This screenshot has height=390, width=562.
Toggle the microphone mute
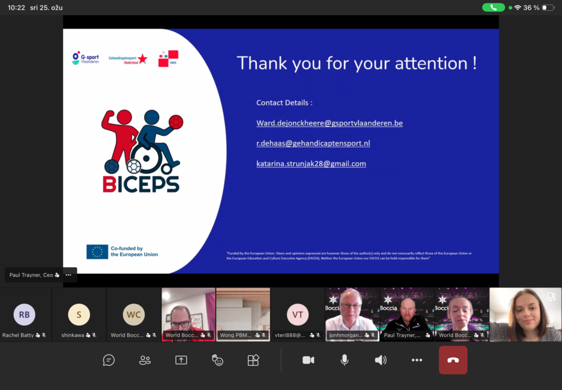(x=345, y=360)
